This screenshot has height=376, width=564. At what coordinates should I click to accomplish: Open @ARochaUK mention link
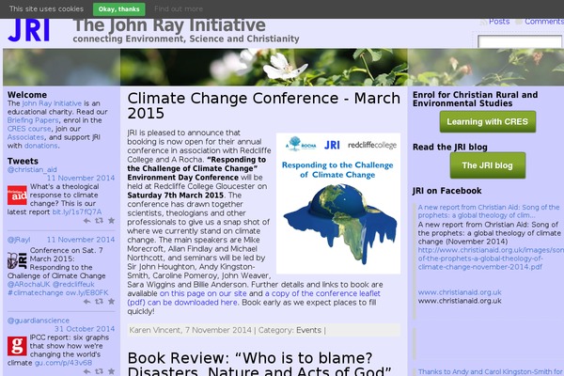[x=28, y=284]
